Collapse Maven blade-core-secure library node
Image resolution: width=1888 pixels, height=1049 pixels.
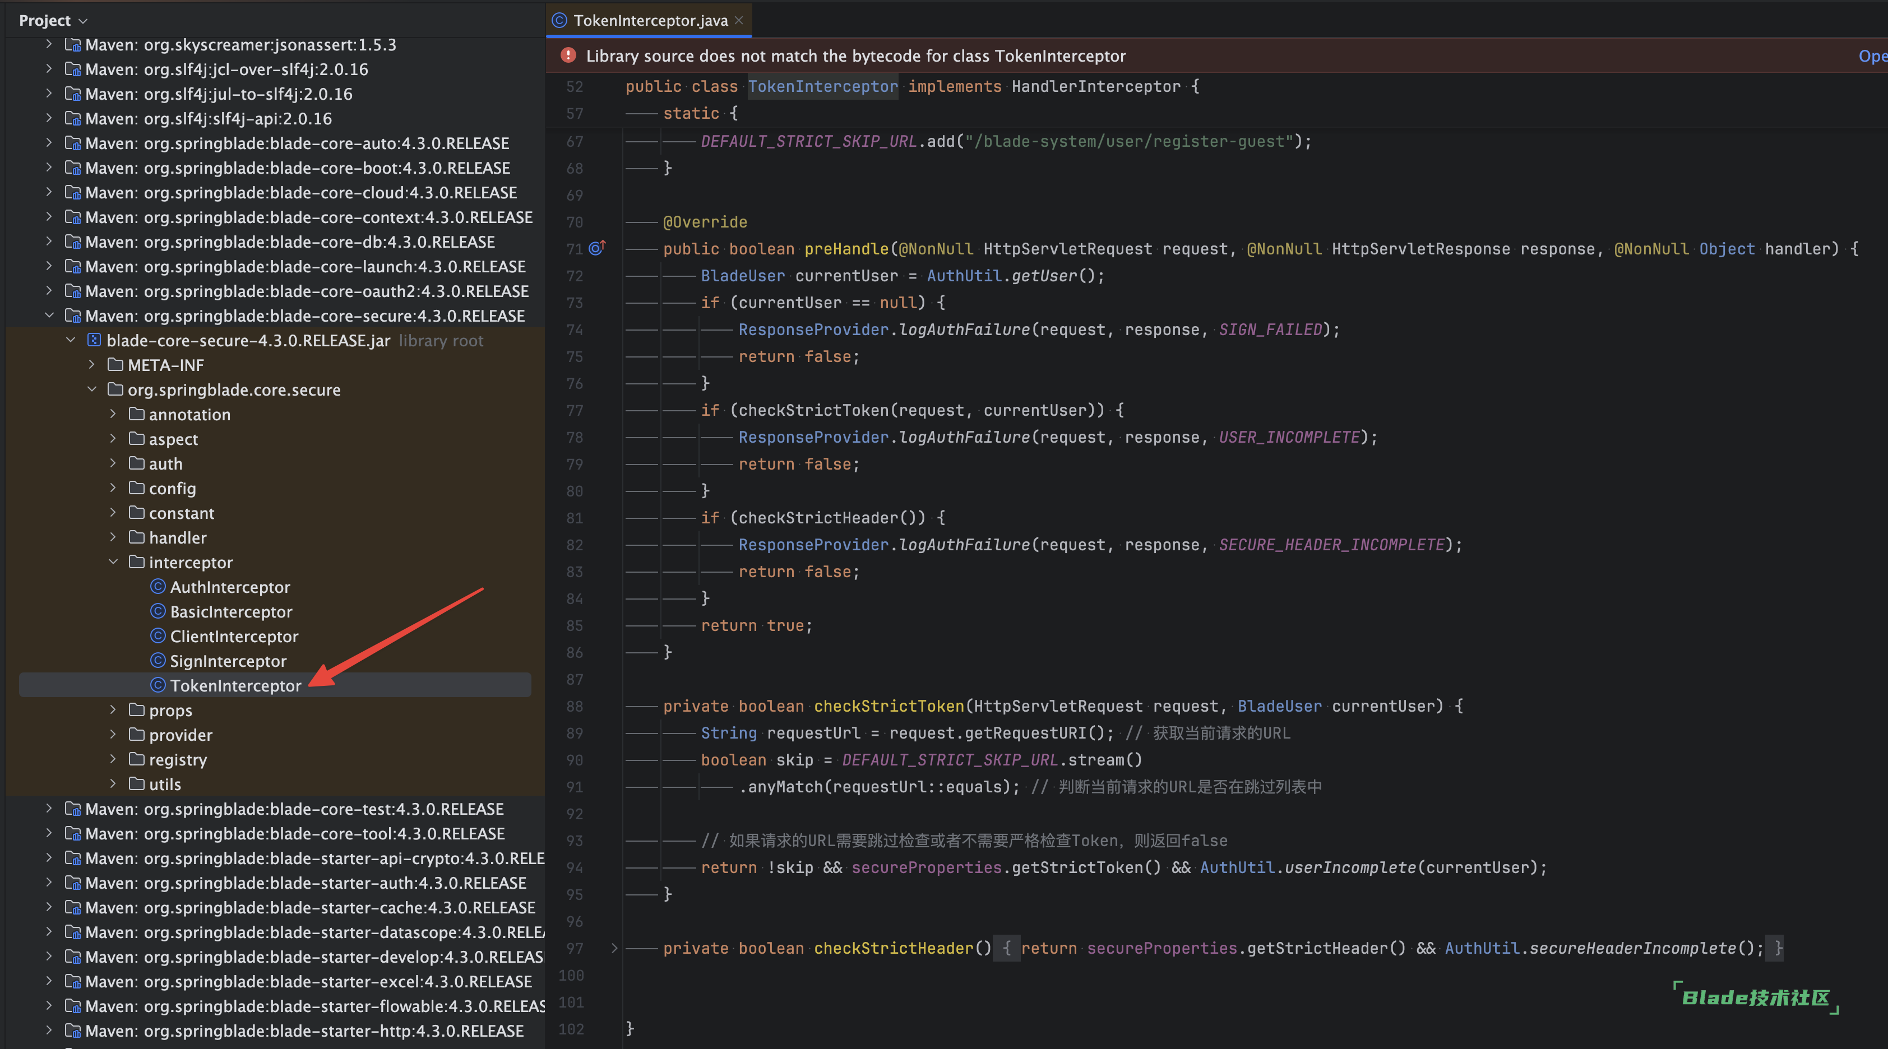click(x=49, y=315)
